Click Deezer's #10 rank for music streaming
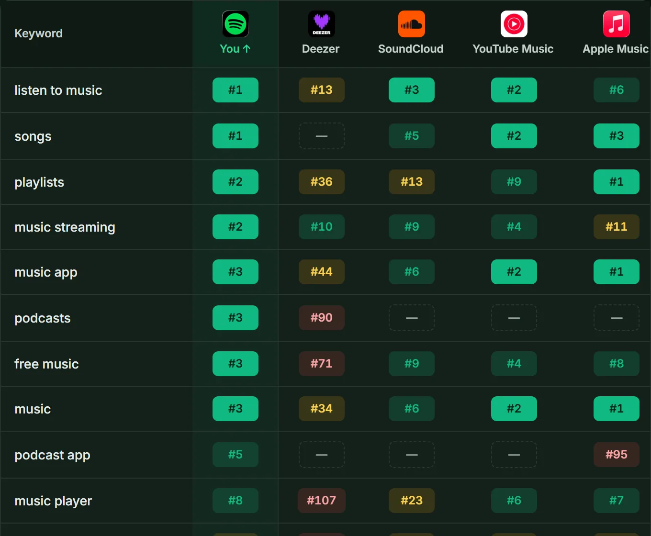Screen dimensions: 651x536 322,227
